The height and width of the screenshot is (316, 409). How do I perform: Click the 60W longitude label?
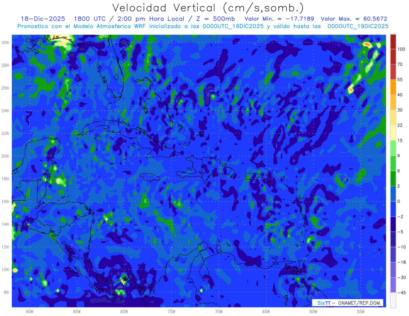pos(314,312)
